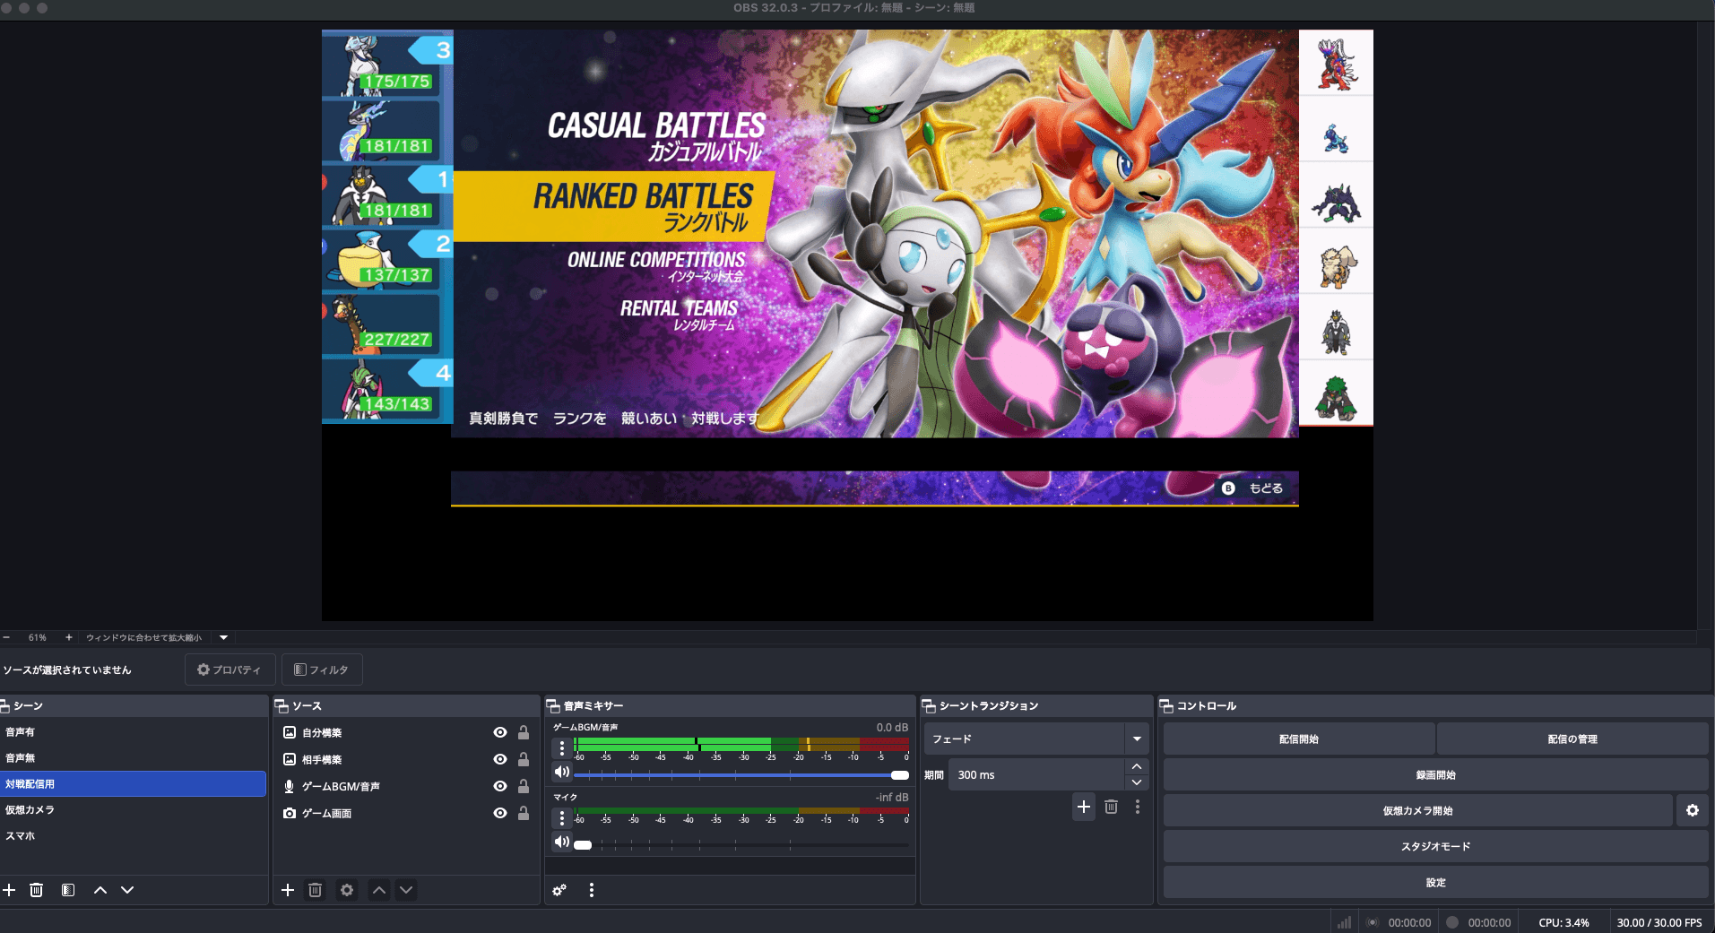Enable スタジオモード with its button
The image size is (1715, 933).
click(1435, 846)
